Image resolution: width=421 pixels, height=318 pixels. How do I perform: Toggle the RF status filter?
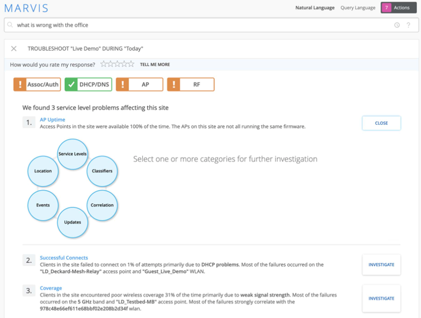pyautogui.click(x=191, y=85)
